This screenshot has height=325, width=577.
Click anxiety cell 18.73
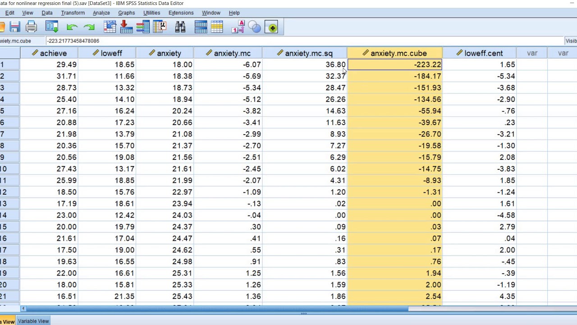click(165, 88)
